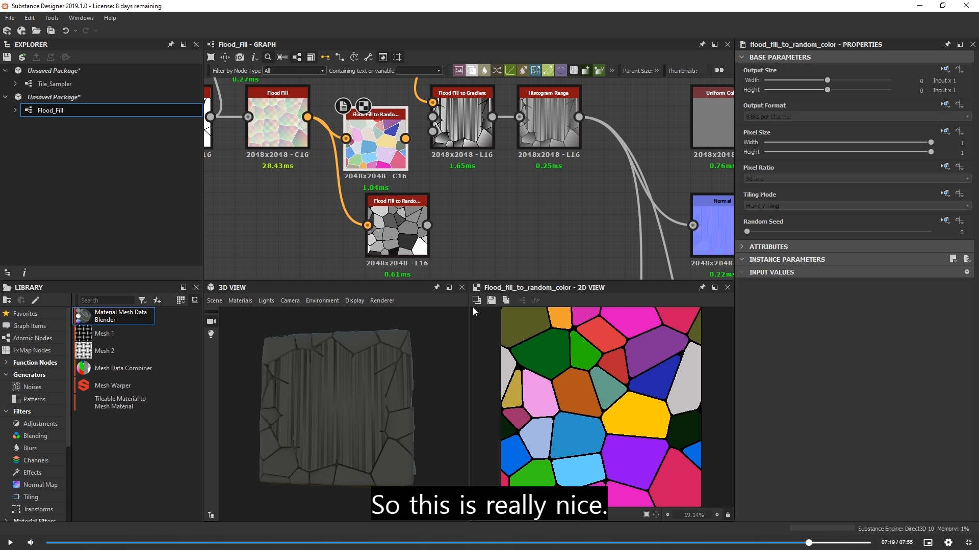
Task: Click the light bulb icon in 3D view
Action: click(x=211, y=334)
